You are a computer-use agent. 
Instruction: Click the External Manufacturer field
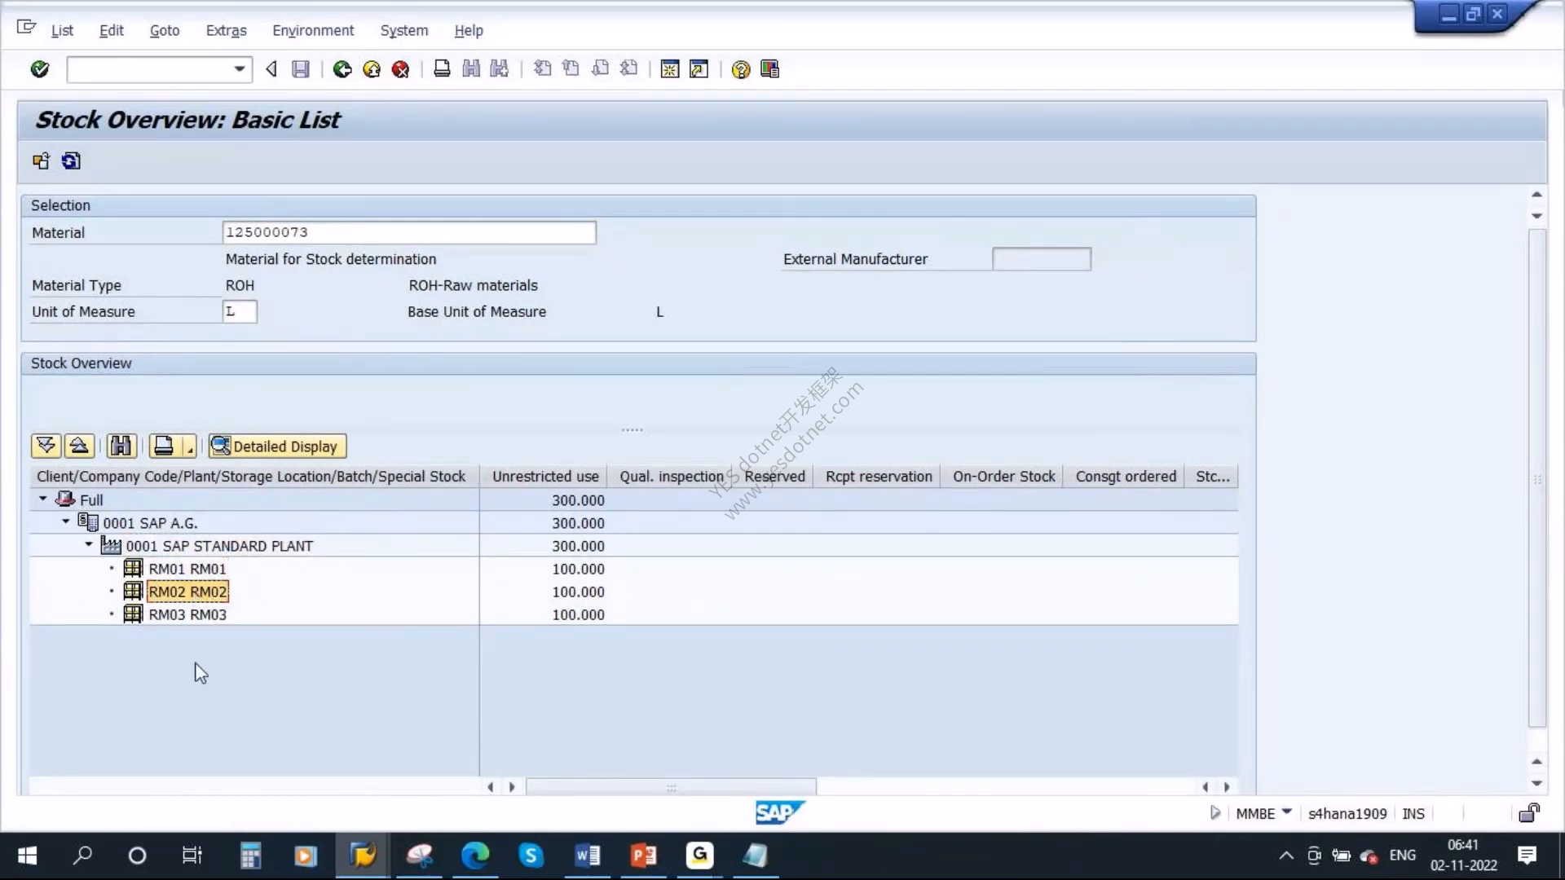1042,259
